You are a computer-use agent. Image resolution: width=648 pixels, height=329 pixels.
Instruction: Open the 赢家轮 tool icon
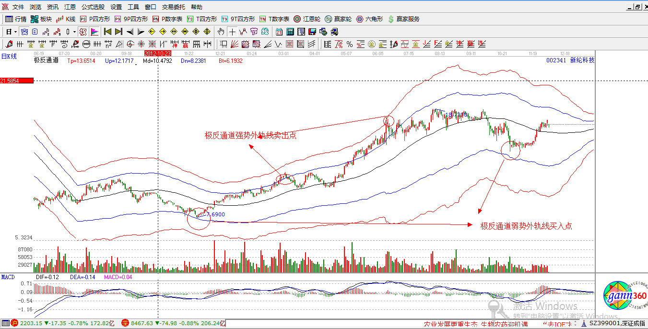coord(329,19)
